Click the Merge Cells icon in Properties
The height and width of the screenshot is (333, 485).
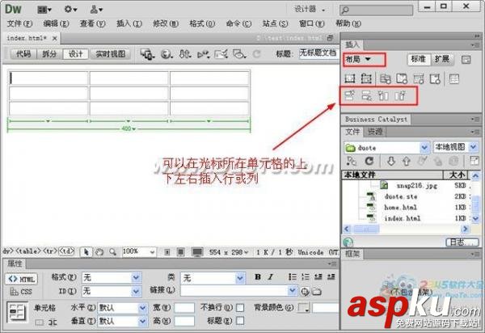tap(40, 322)
